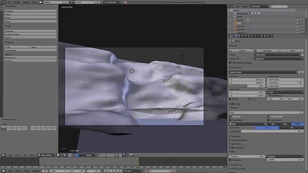Image resolution: width=308 pixels, height=173 pixels.
Task: Click Translate in the tool shelf
Action: 31,11
